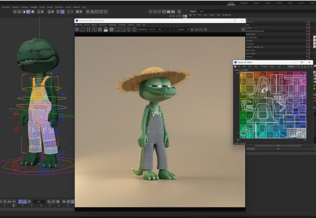
Task: Click the Live Viewer film region icon
Action: (x=123, y=29)
